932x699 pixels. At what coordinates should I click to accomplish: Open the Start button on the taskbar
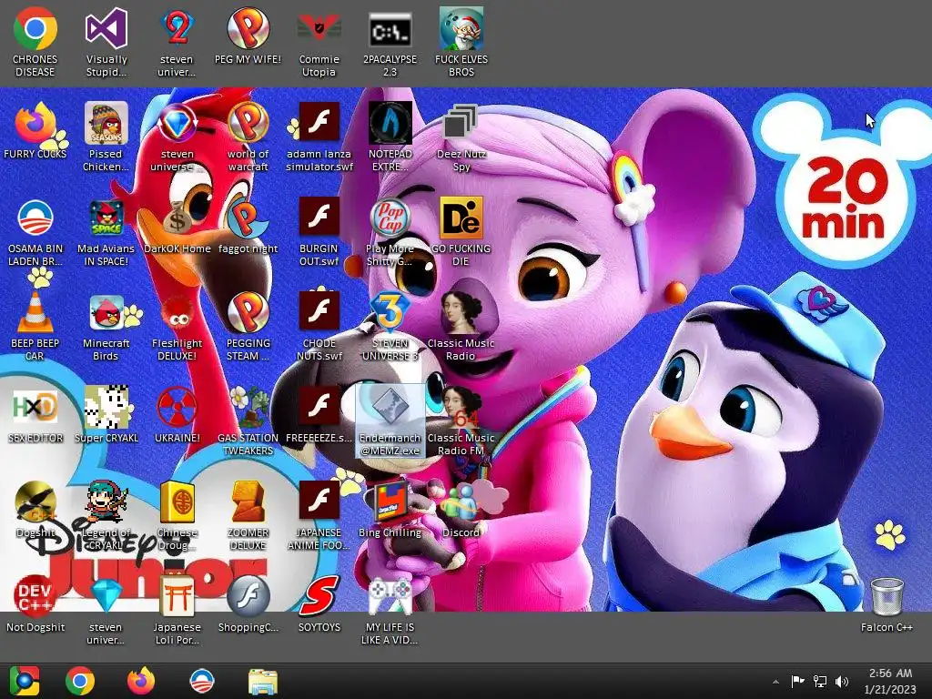pos(25,681)
